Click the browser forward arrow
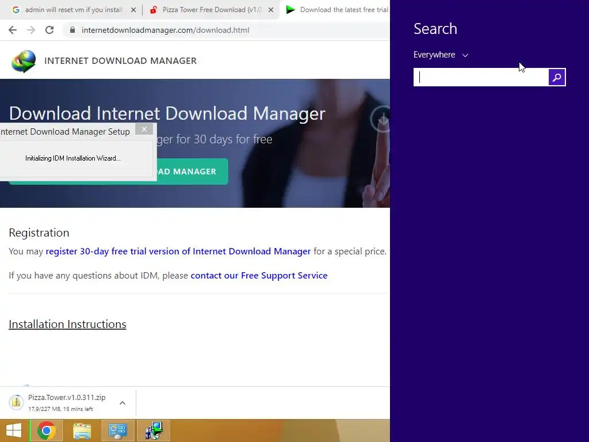 (x=31, y=30)
